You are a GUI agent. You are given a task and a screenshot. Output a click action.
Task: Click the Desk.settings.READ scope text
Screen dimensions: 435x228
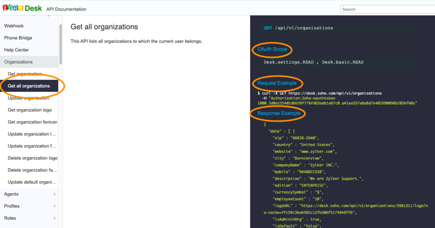tap(288, 62)
